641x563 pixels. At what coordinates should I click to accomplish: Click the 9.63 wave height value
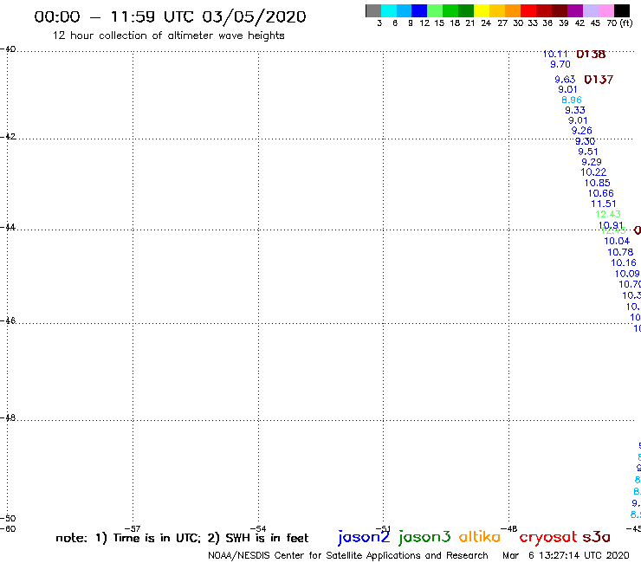[565, 79]
